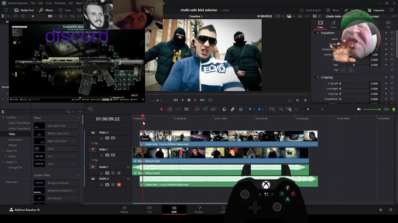Open Timeline View Options icon
This screenshot has height=223, width=398.
pyautogui.click(x=90, y=109)
